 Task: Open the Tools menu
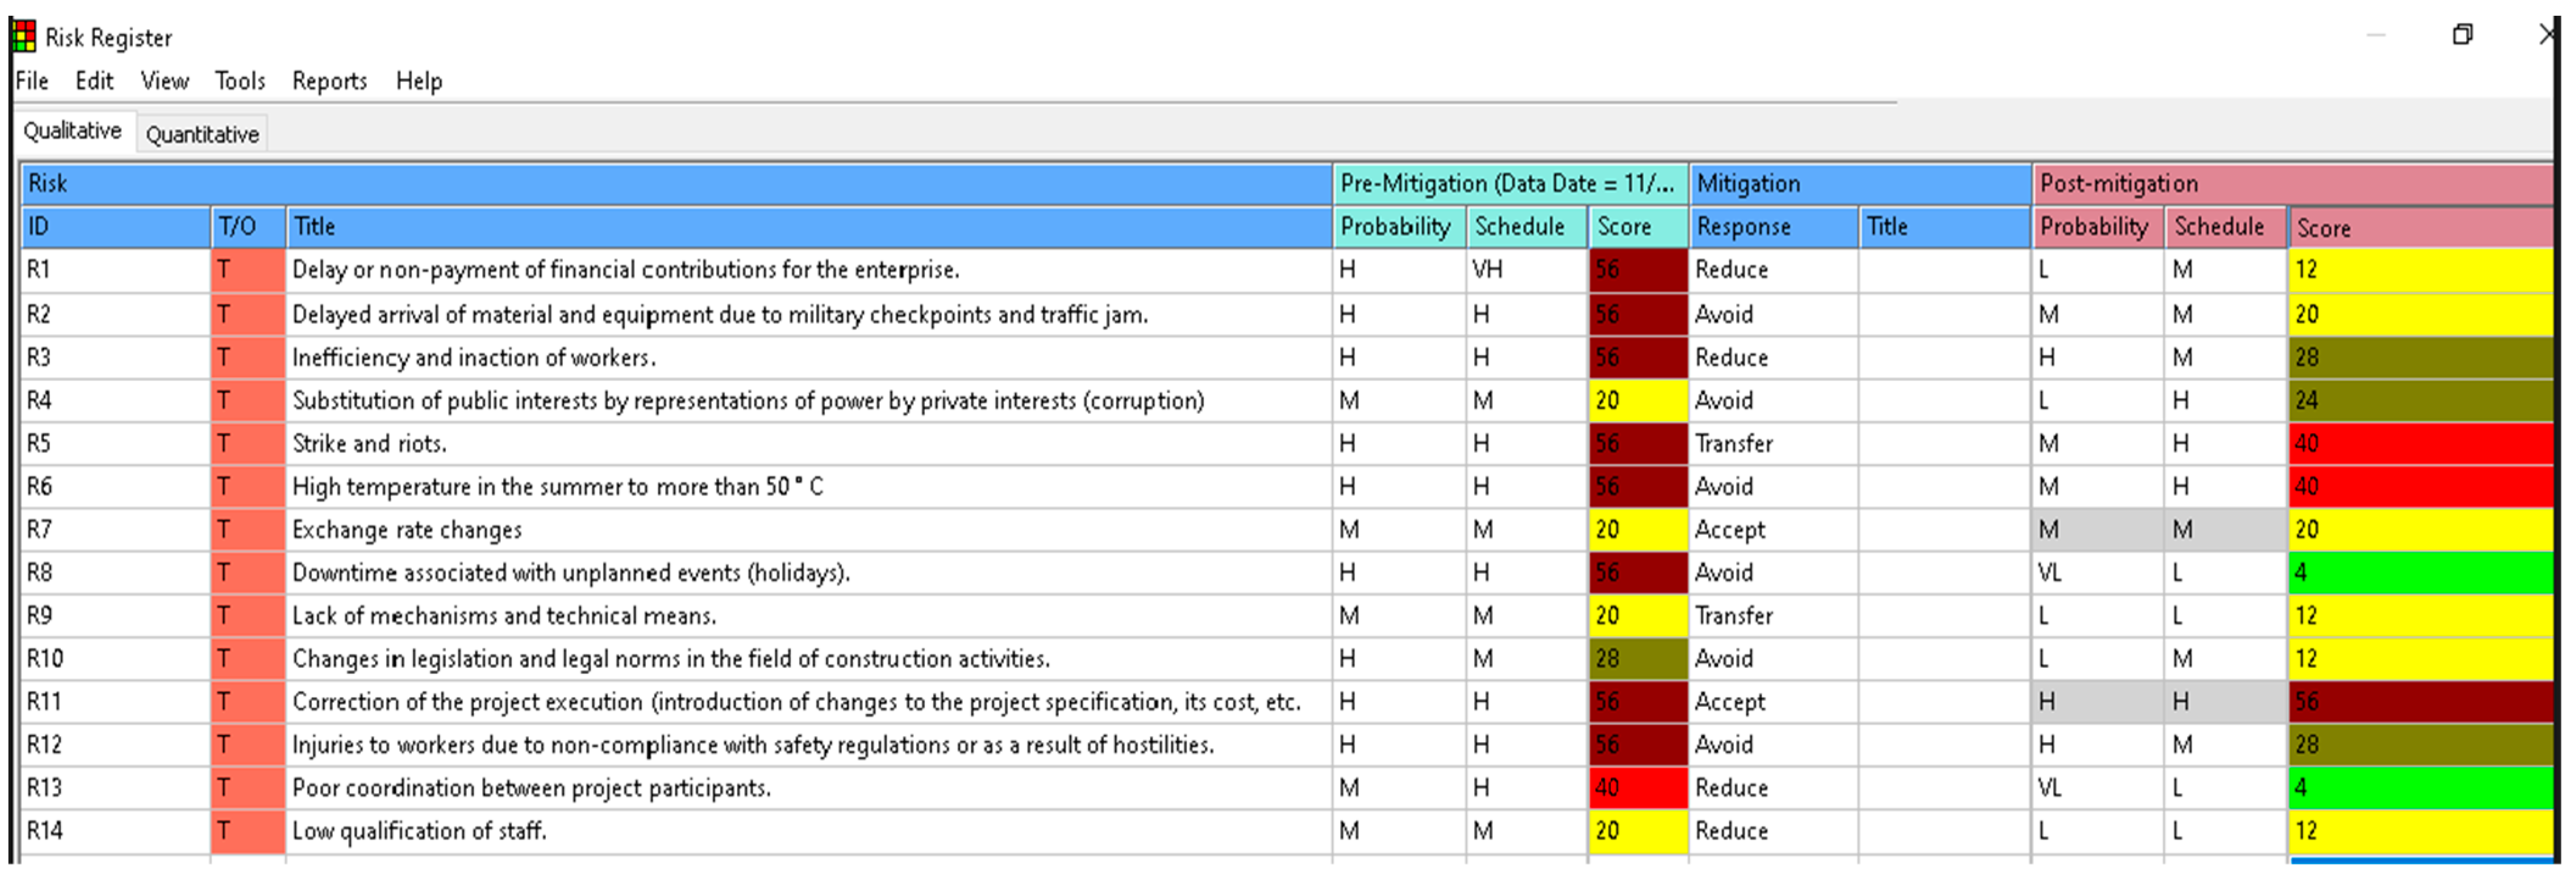(x=240, y=81)
